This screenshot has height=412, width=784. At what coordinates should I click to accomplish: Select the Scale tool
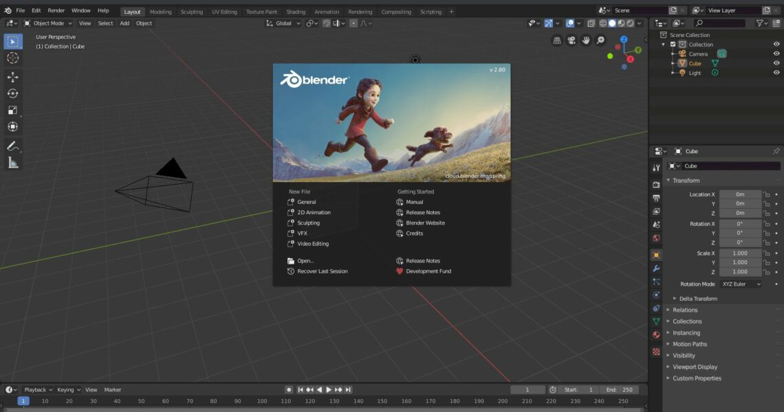(12, 110)
